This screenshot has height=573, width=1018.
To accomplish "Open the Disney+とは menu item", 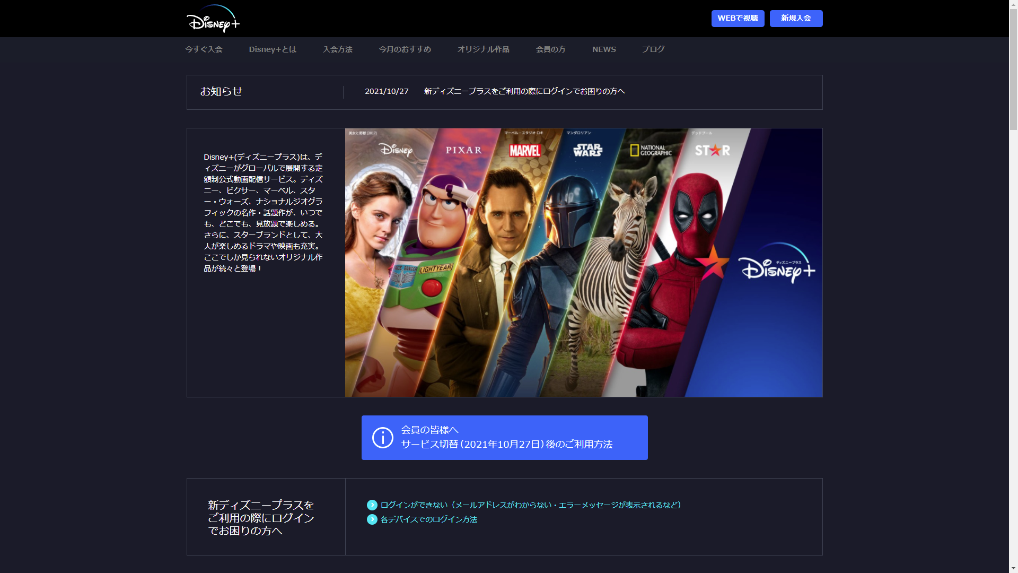I will coord(273,49).
